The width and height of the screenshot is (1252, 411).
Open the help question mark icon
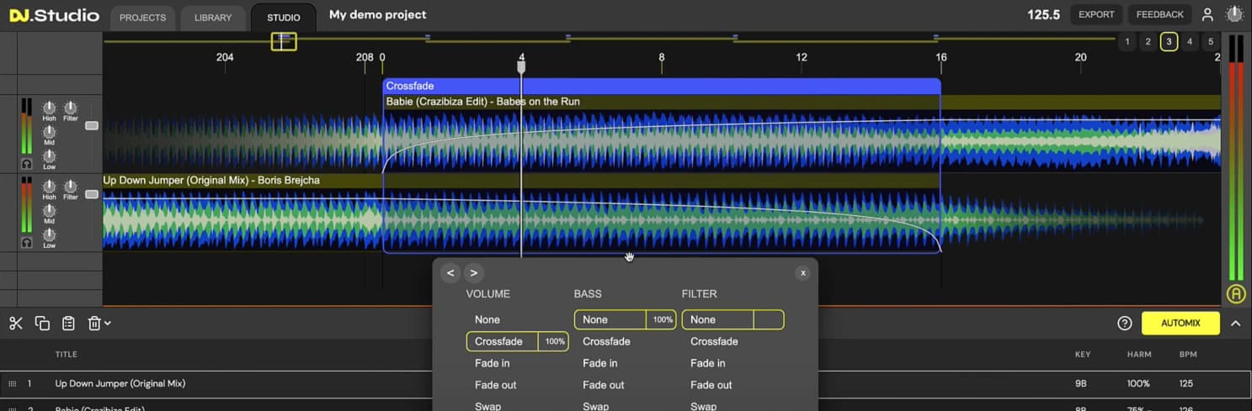(x=1124, y=324)
